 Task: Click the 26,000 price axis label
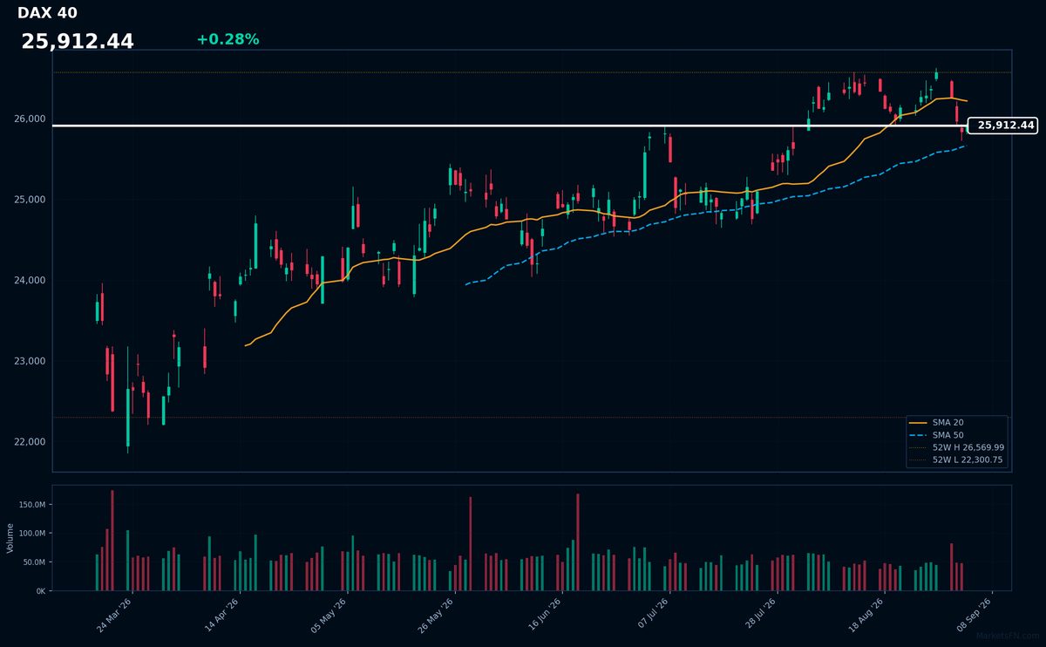point(30,119)
